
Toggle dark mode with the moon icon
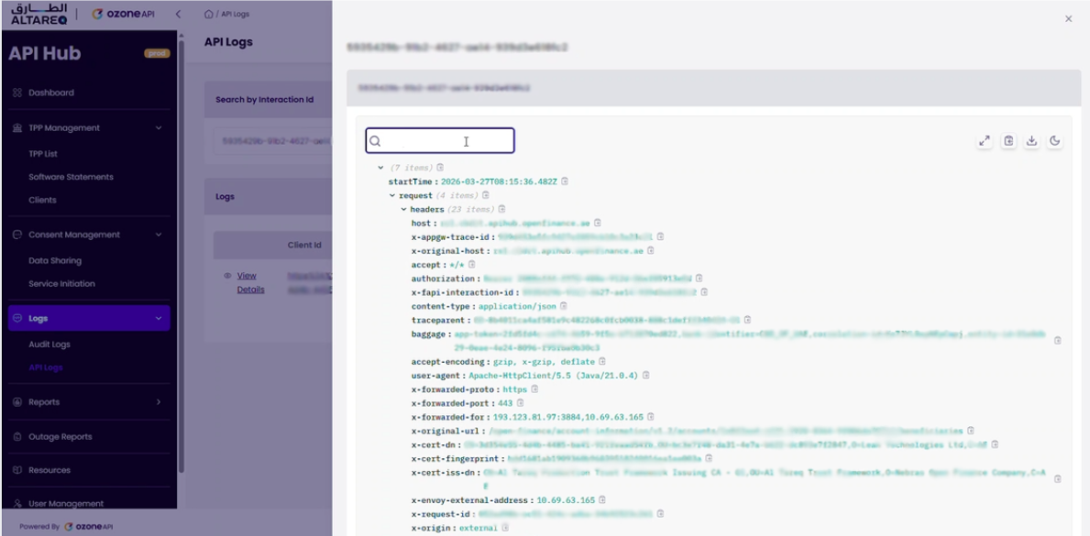coord(1055,139)
